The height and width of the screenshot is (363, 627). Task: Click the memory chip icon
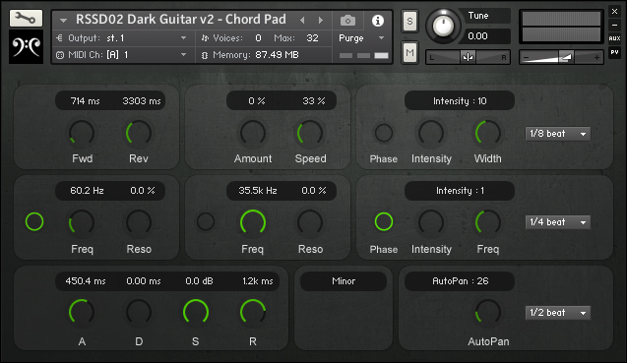[205, 55]
